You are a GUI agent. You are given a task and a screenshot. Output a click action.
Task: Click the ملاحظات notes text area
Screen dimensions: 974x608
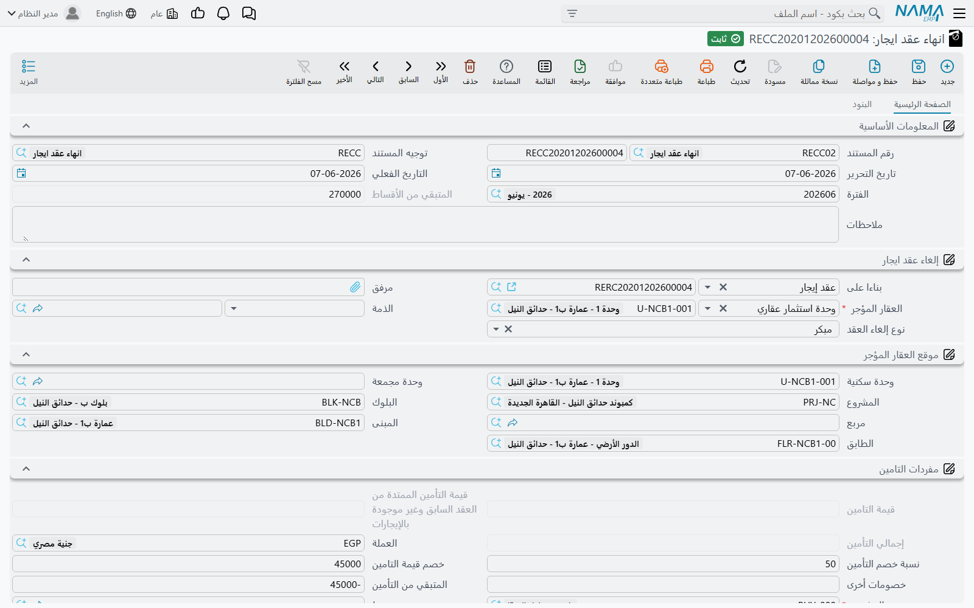426,224
